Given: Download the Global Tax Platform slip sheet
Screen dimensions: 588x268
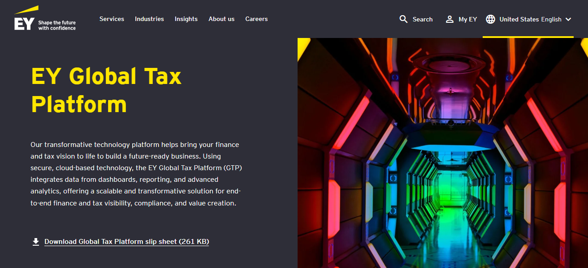Looking at the screenshot, I should point(126,241).
